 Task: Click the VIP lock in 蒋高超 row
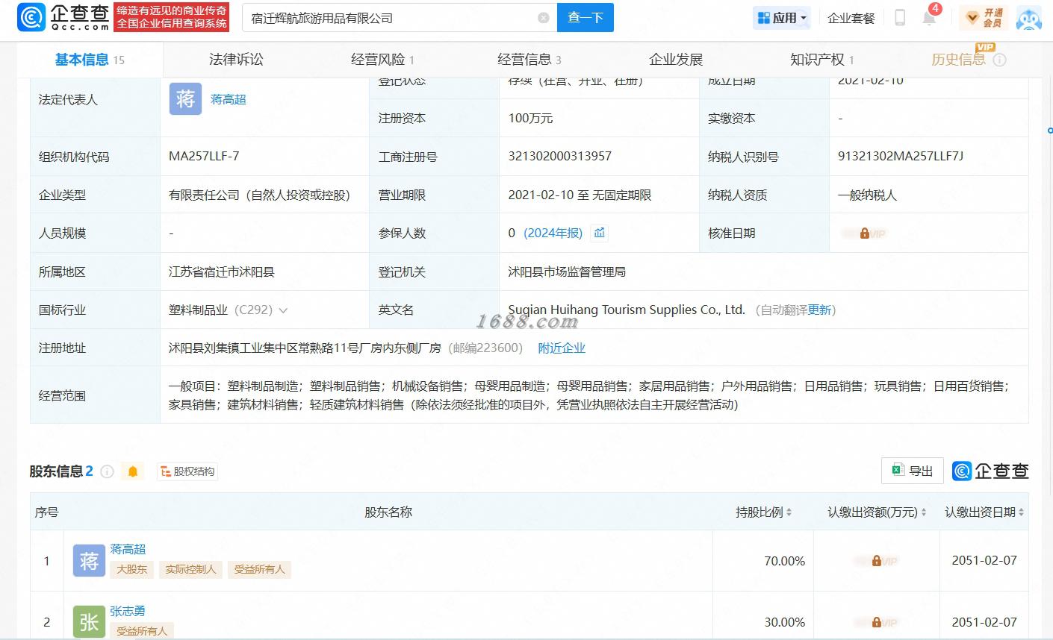tap(876, 560)
